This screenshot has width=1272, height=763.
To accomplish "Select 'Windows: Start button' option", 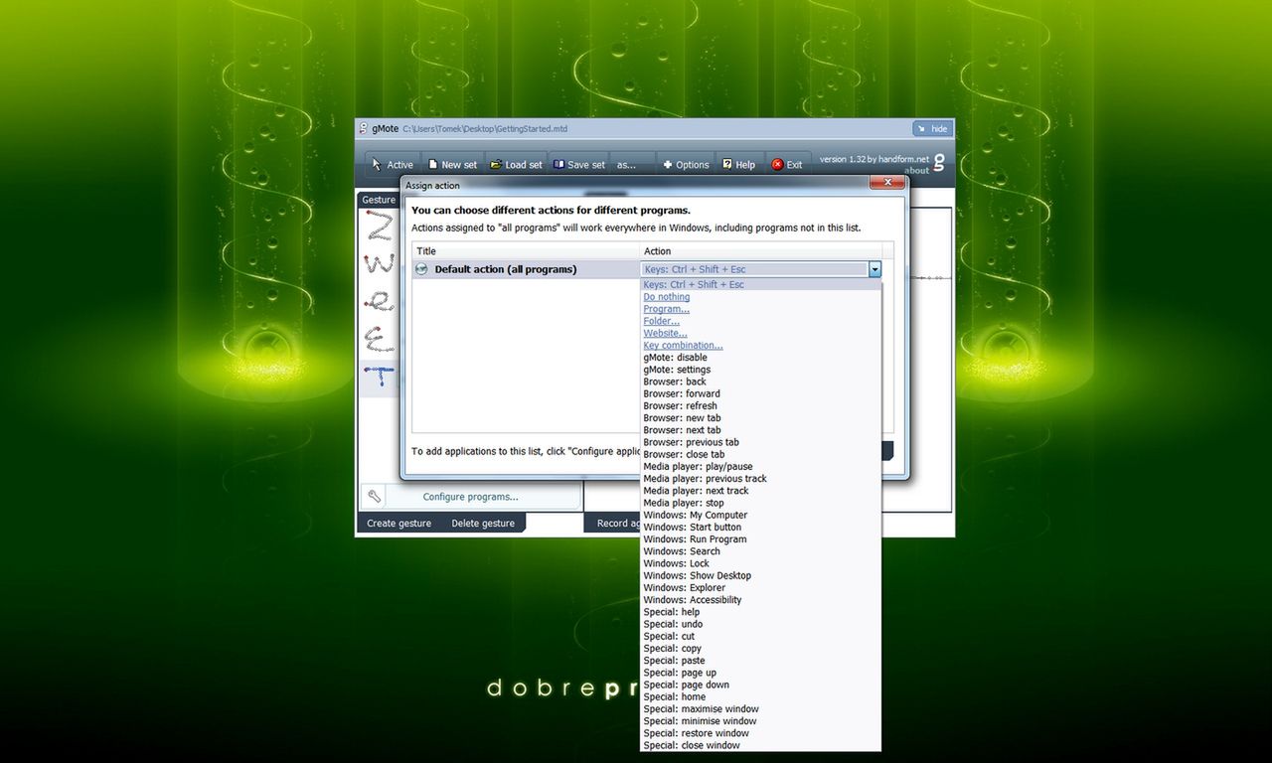I will (x=760, y=528).
